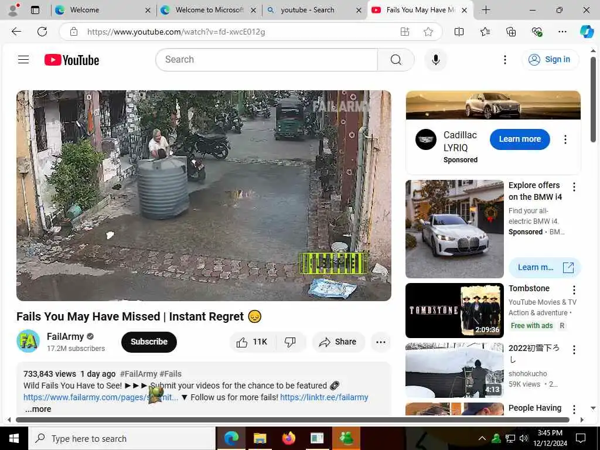600x450 pixels.
Task: Go back in browser
Action: [16, 32]
